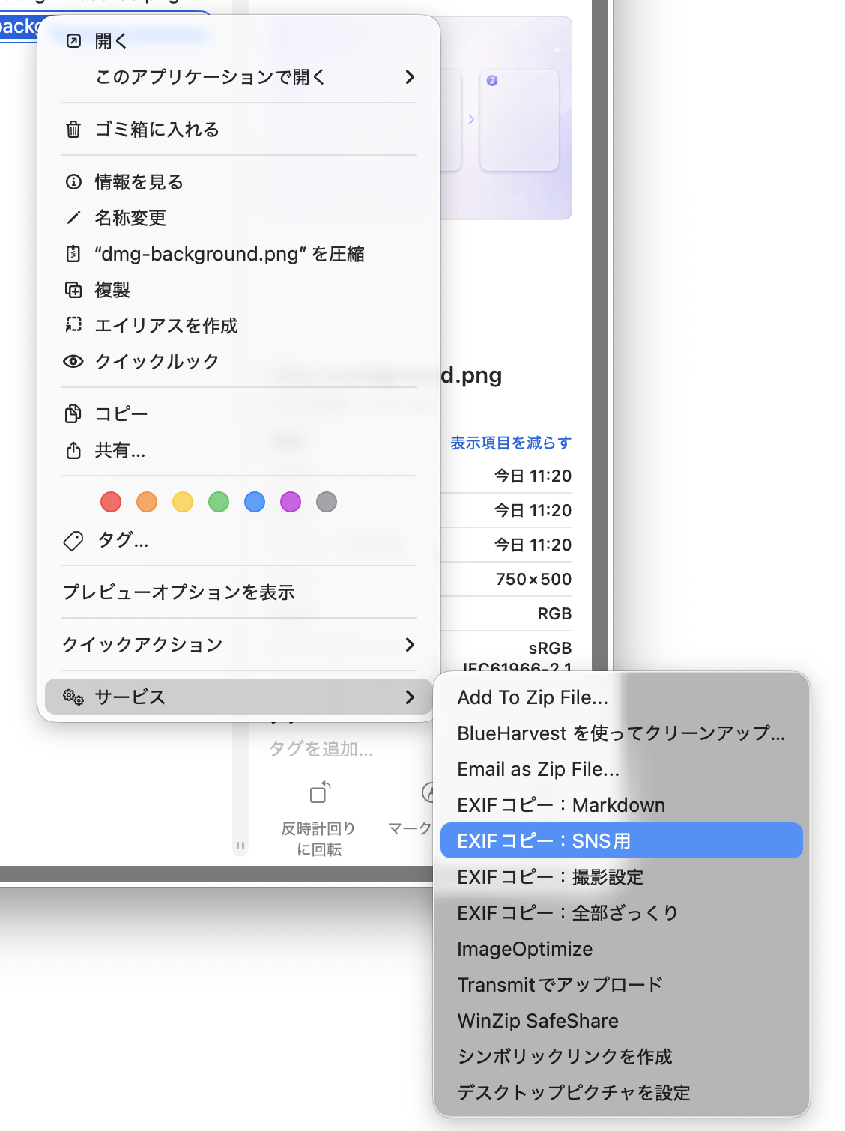
Task: Click the RGB color space value
Action: coord(554,613)
